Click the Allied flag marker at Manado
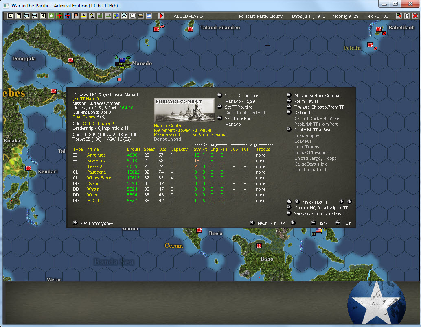The image size is (421, 327). coord(122,60)
